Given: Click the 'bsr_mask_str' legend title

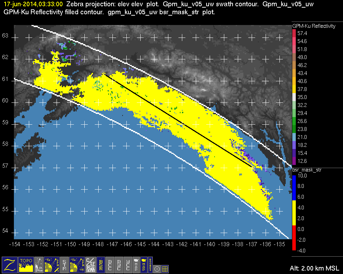Looking at the screenshot, I should (307, 170).
